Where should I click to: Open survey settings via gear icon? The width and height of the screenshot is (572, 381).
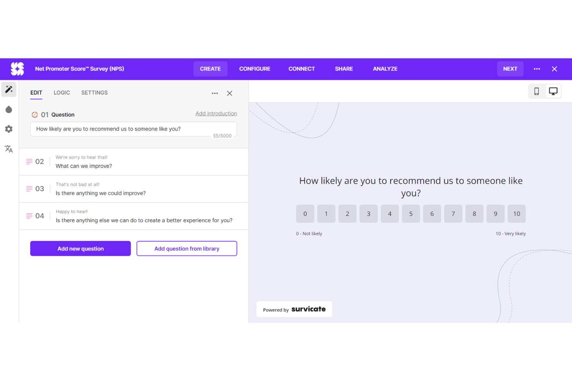pos(9,129)
